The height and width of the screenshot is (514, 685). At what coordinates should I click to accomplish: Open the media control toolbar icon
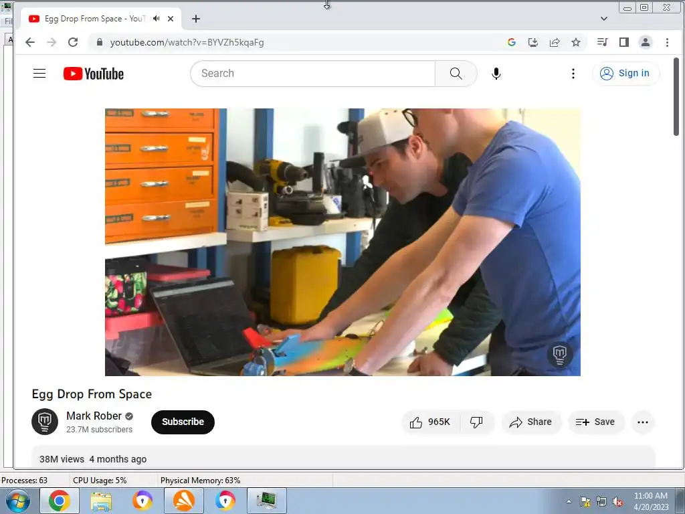click(x=603, y=42)
